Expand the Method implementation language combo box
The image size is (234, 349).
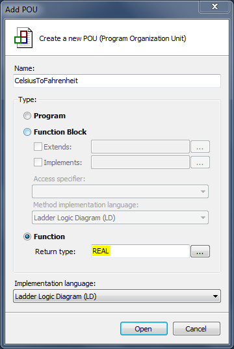(x=120, y=218)
